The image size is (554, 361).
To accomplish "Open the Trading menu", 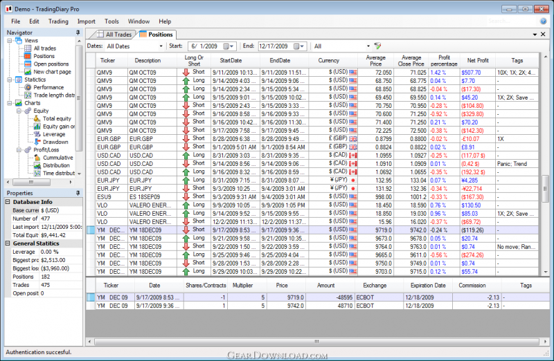I will point(58,21).
